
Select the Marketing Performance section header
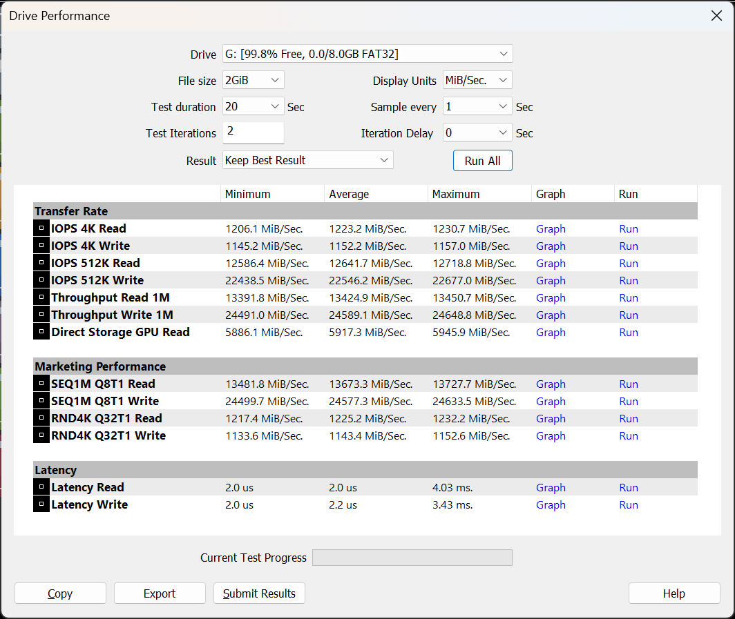tap(365, 366)
